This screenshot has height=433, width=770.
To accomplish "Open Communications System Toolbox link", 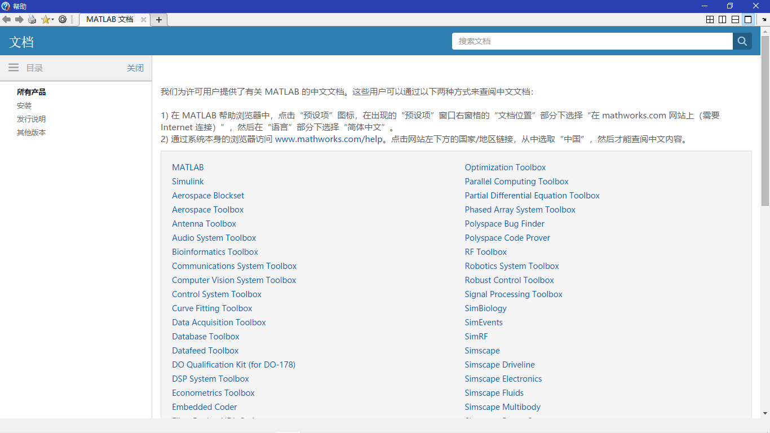I will pyautogui.click(x=234, y=266).
